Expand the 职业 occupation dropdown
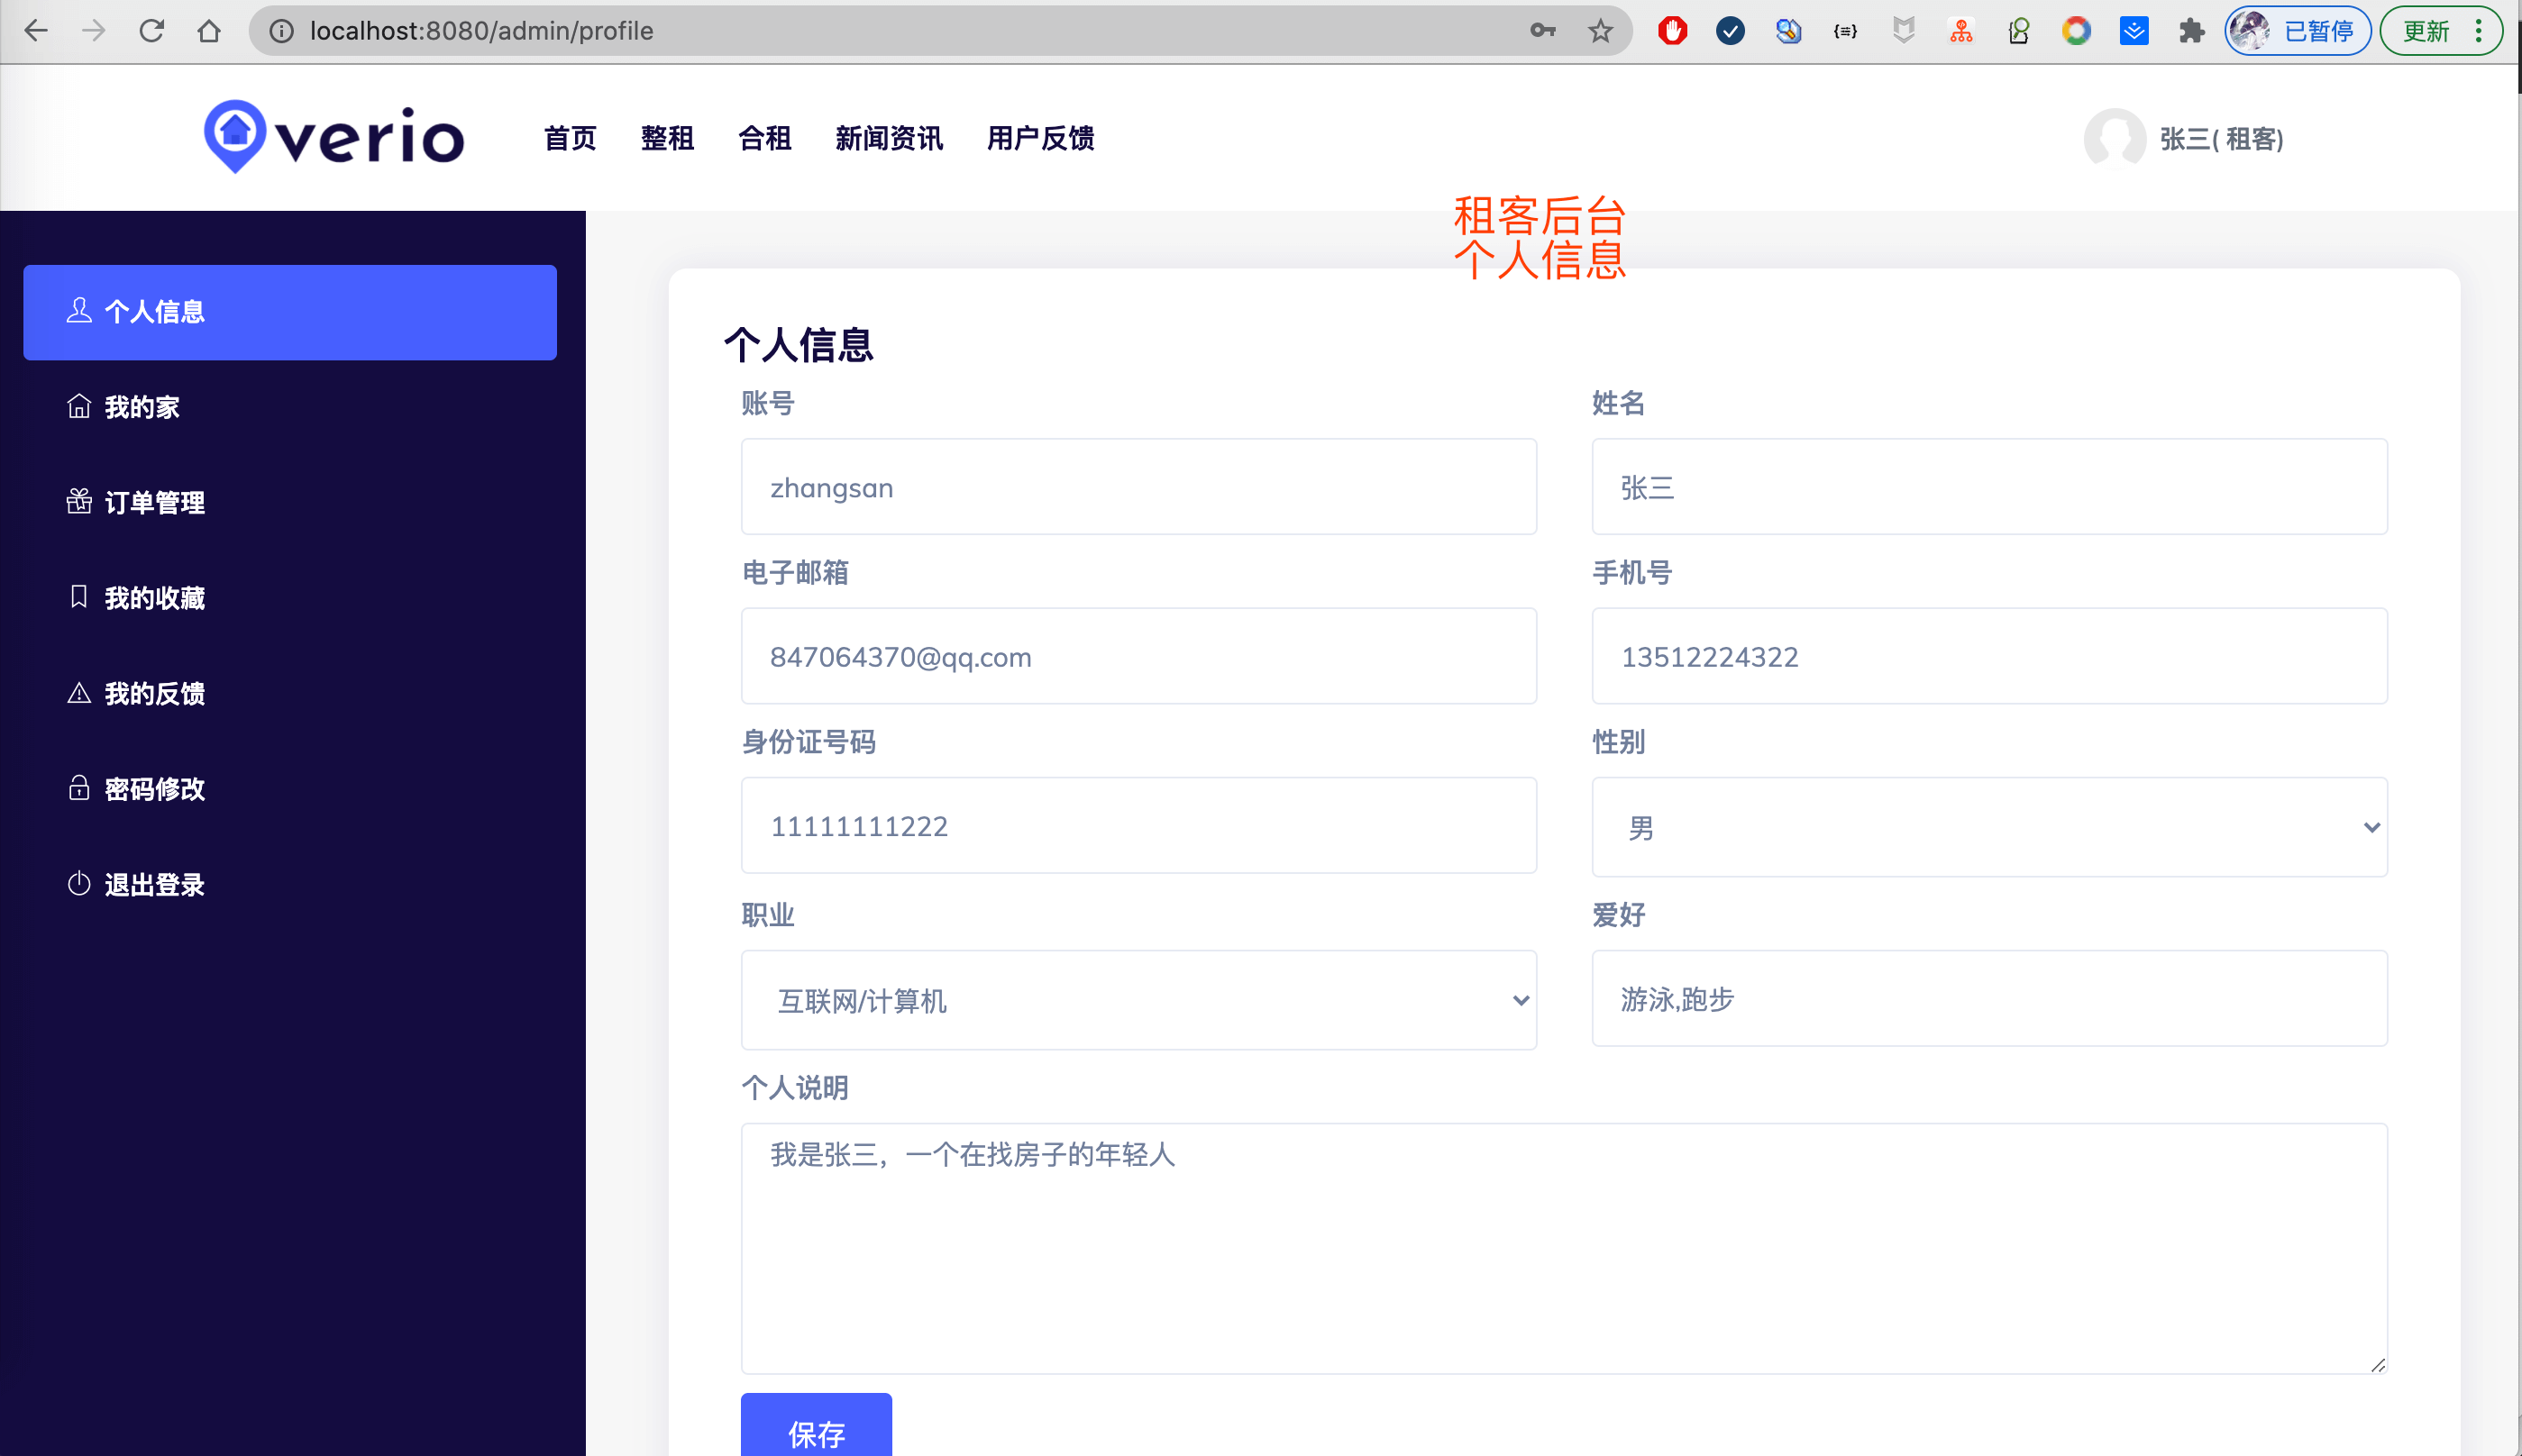This screenshot has width=2522, height=1456. pyautogui.click(x=1138, y=1000)
